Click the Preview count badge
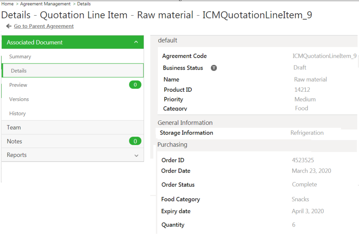Viewport: 359px width, 234px height. point(135,85)
